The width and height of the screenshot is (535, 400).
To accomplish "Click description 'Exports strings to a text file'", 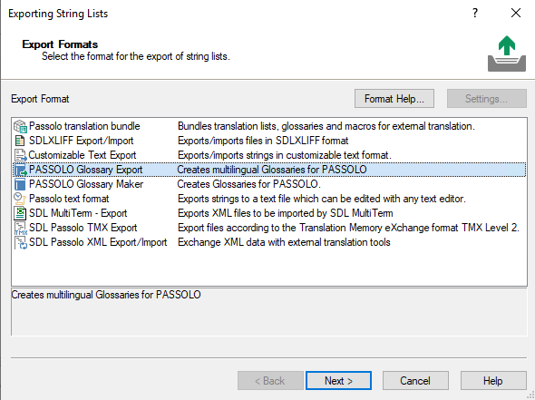I will 322,199.
